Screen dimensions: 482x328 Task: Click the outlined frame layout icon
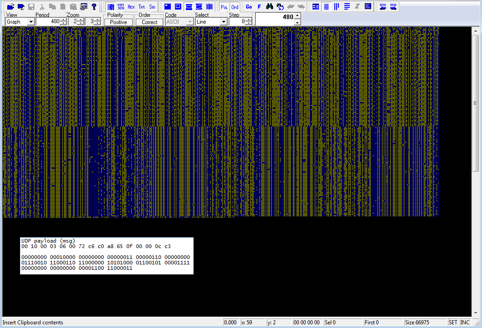click(x=178, y=6)
